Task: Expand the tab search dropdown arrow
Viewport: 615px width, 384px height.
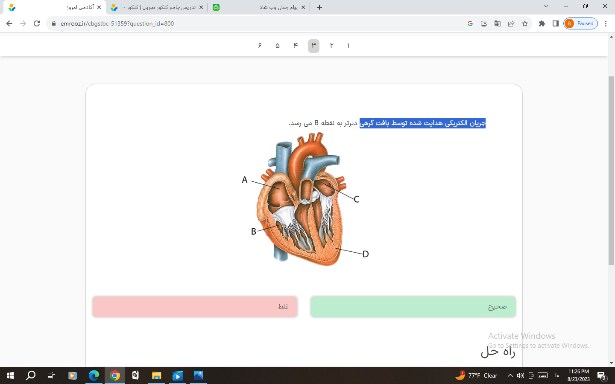Action: click(546, 6)
